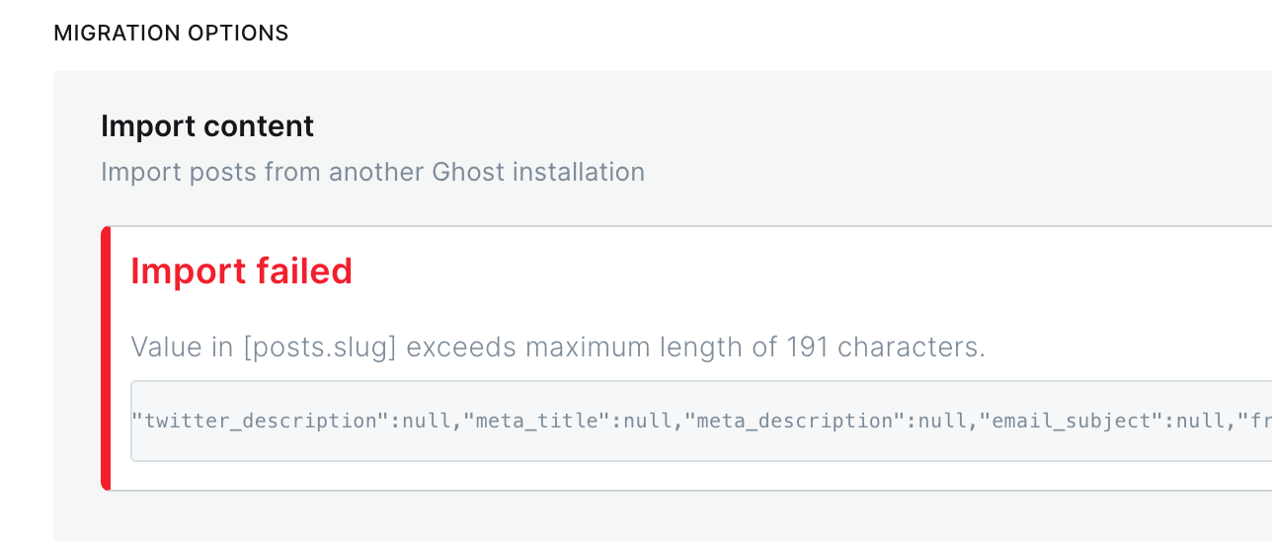Click the number "191" in the error message
The width and height of the screenshot is (1272, 541).
click(x=807, y=348)
